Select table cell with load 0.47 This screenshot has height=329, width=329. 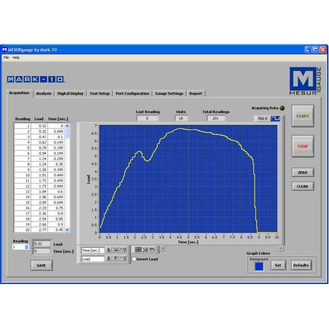[39, 137]
